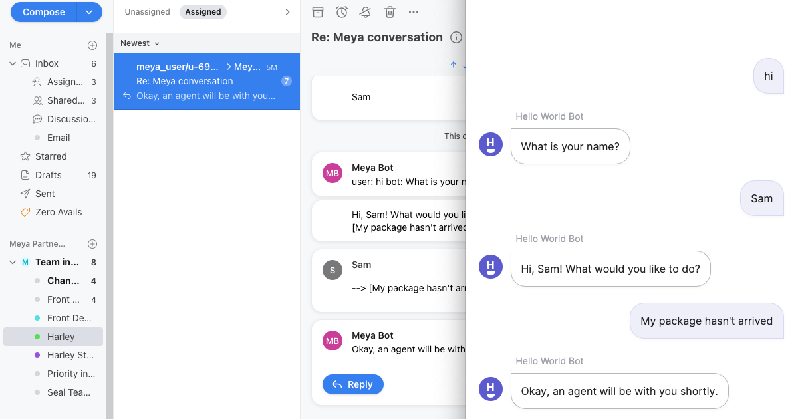Open the Compose dropdown arrow
Screen dimensions: 798x419
(88, 12)
